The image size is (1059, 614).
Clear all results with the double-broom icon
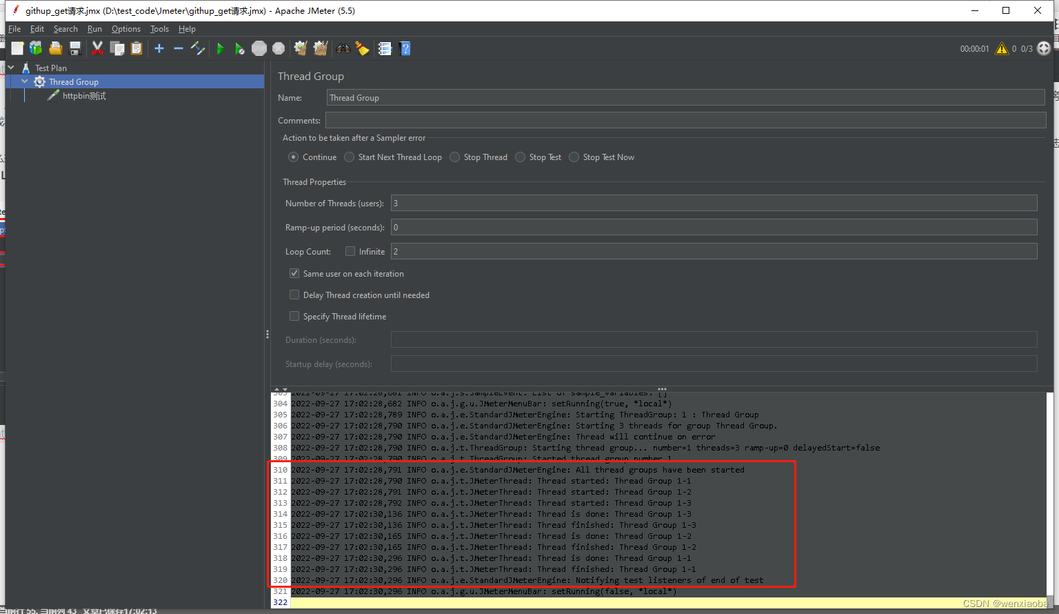[x=320, y=48]
